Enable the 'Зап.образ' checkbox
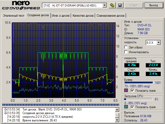The image size is (165, 124). point(126,47)
